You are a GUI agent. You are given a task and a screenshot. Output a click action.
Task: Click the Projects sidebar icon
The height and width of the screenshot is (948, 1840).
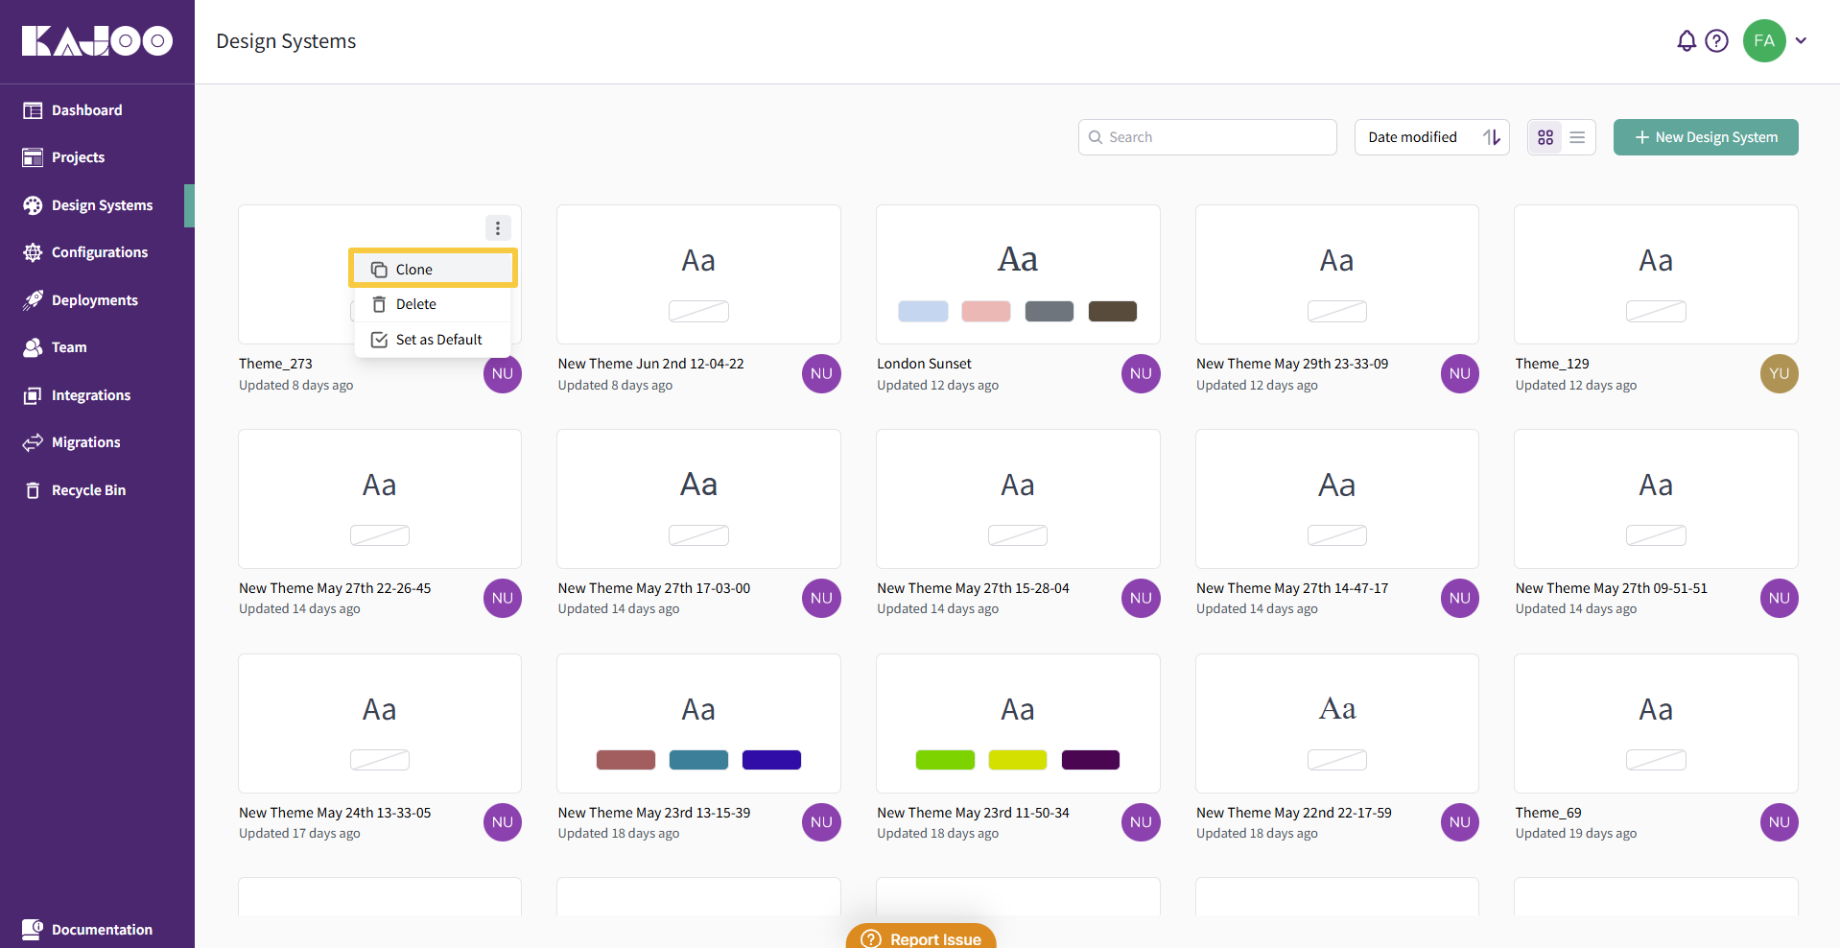click(33, 157)
